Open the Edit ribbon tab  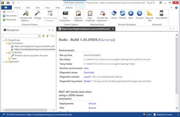tap(28, 7)
